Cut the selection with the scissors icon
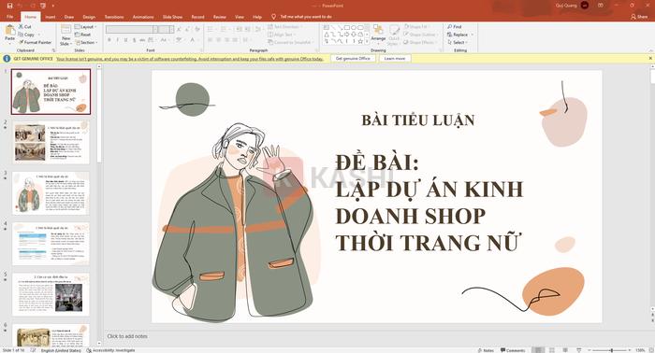Viewport: 655px width, 353px height. point(24,27)
